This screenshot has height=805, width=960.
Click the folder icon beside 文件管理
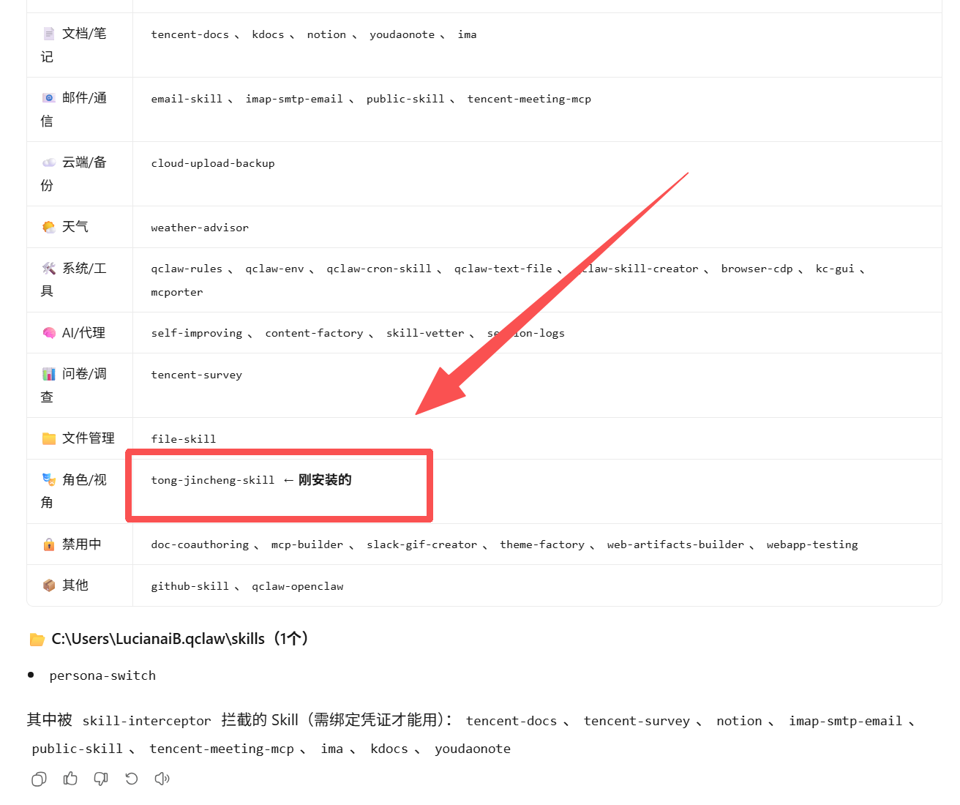tap(49, 438)
